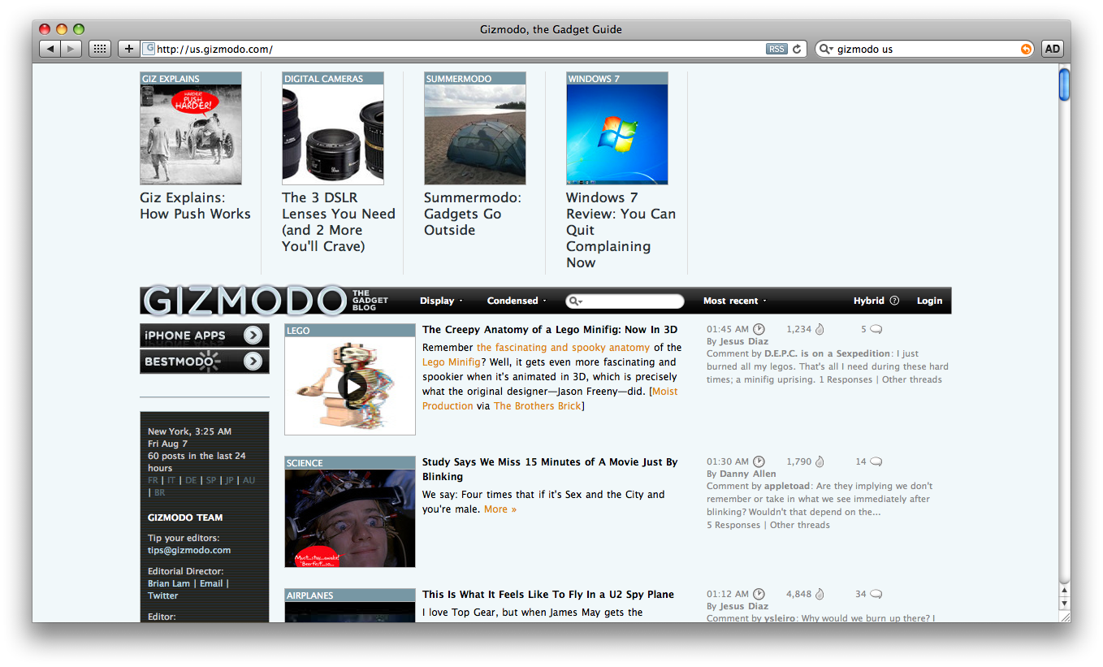Click flame icon next to 1,790 views

pyautogui.click(x=820, y=461)
